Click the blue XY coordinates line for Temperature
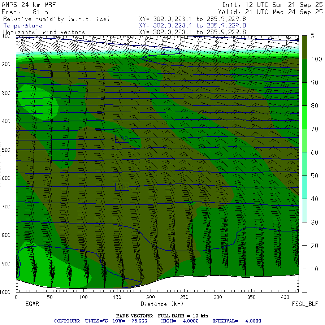 pos(192,26)
